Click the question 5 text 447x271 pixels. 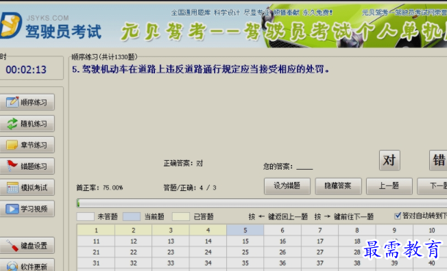pyautogui.click(x=201, y=69)
